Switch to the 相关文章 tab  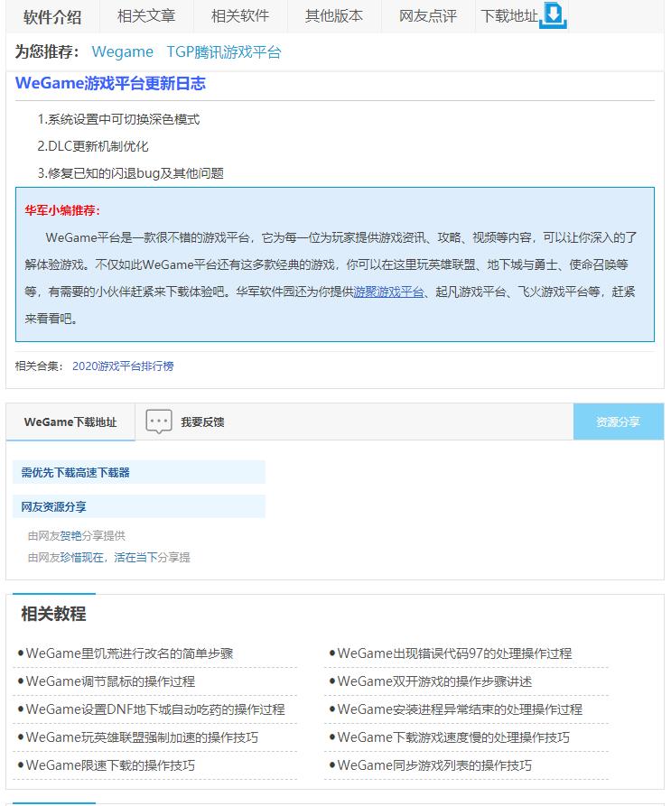146,16
